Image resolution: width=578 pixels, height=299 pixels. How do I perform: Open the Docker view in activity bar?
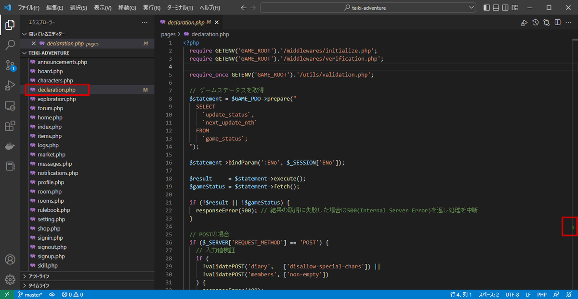coord(10,146)
